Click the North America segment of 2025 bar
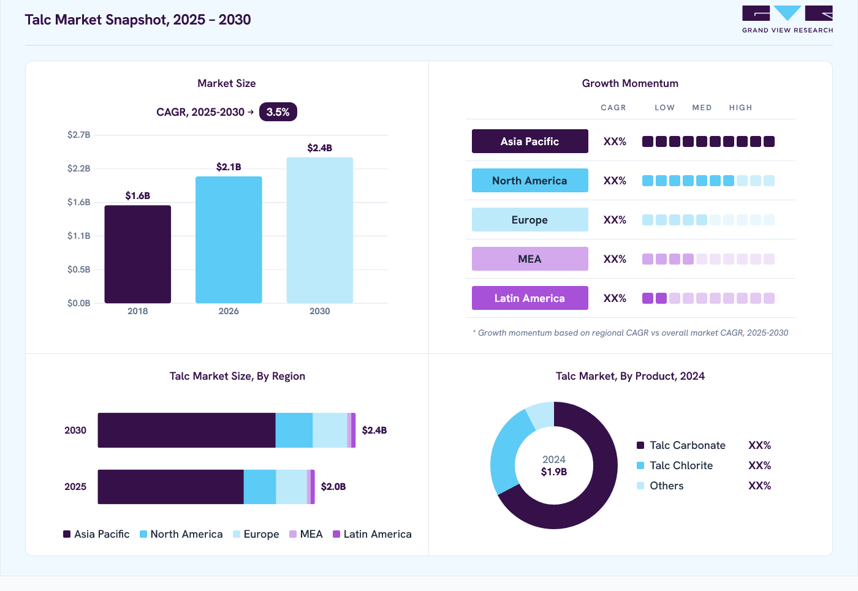Viewport: 858px width, 591px height. 260,487
